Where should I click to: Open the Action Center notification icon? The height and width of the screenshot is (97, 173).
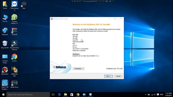click(158, 95)
